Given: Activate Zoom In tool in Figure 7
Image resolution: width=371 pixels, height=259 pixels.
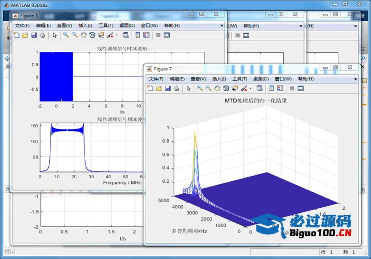Looking at the screenshot, I should click(200, 89).
